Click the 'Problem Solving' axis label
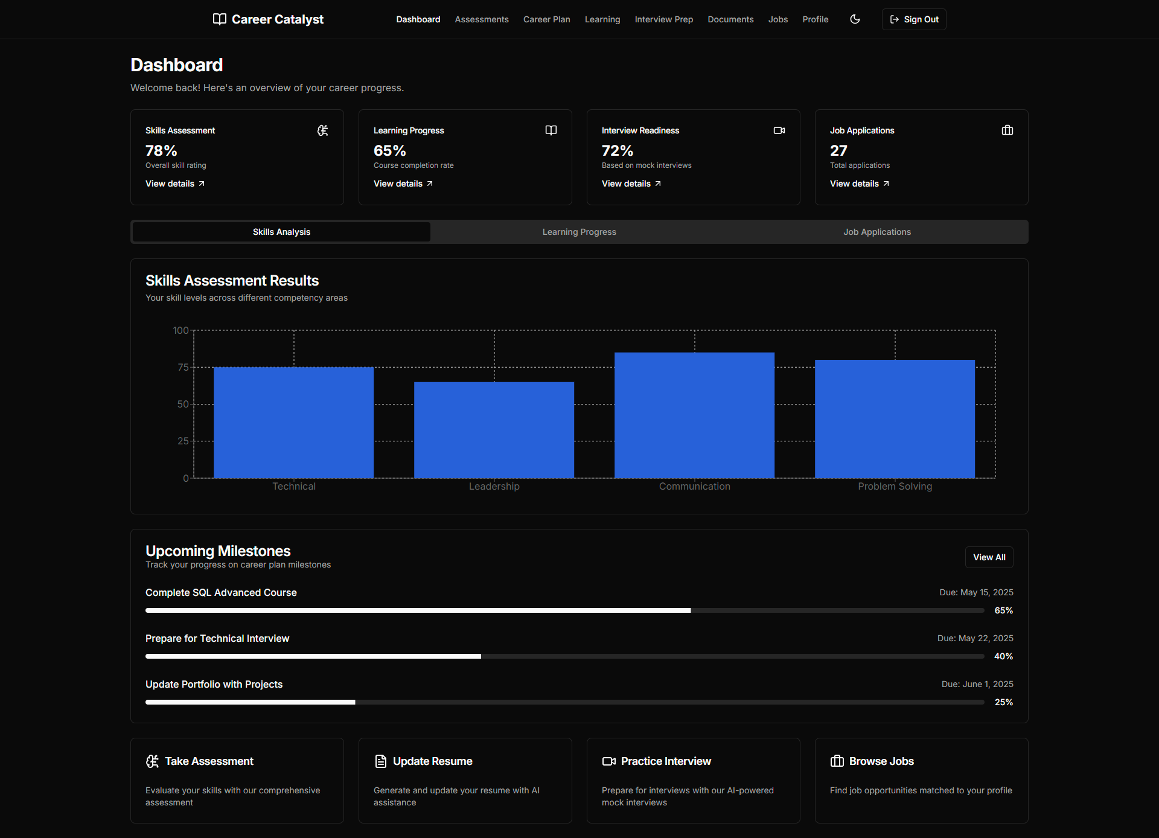This screenshot has width=1159, height=838. pyautogui.click(x=895, y=486)
